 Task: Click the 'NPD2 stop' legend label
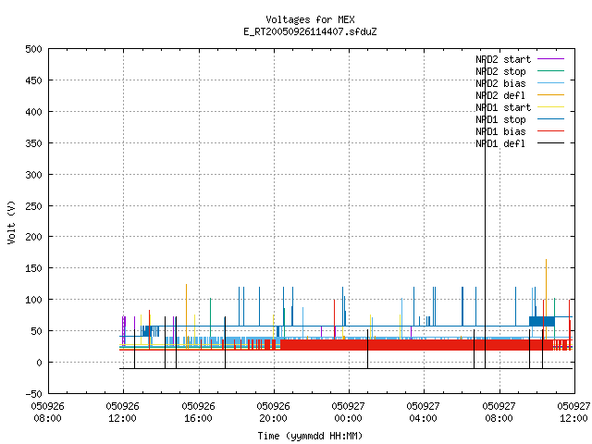[x=500, y=71]
